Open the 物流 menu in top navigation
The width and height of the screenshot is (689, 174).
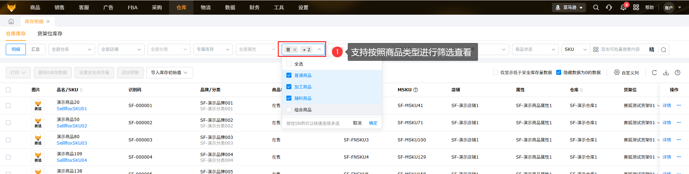point(206,8)
